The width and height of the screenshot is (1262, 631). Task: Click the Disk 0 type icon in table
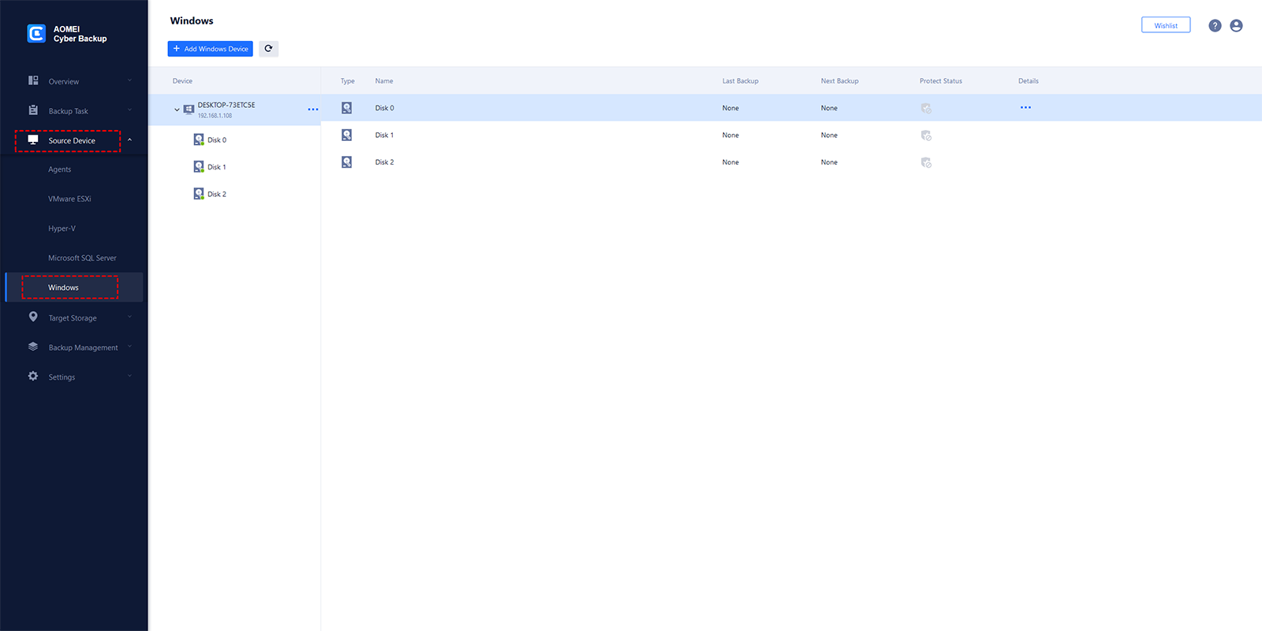pos(346,108)
